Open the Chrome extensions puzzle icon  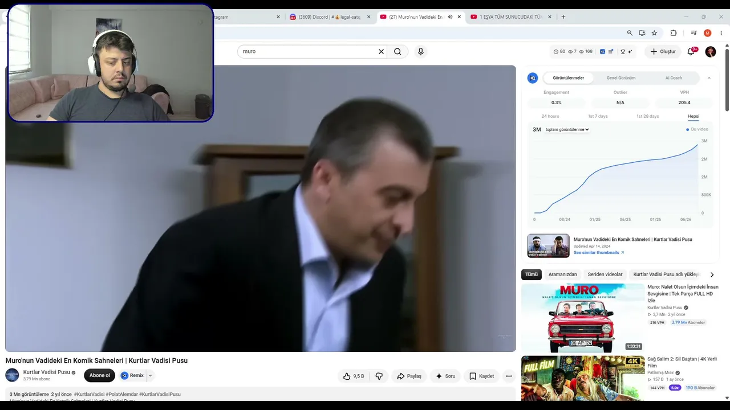click(x=674, y=33)
